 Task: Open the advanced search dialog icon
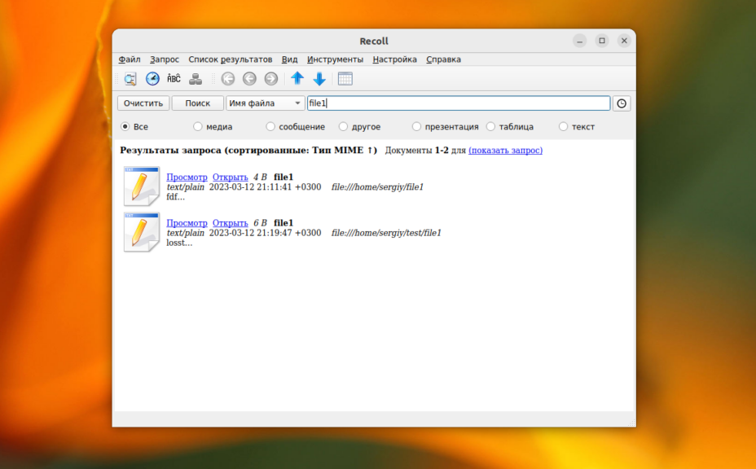[x=130, y=79]
